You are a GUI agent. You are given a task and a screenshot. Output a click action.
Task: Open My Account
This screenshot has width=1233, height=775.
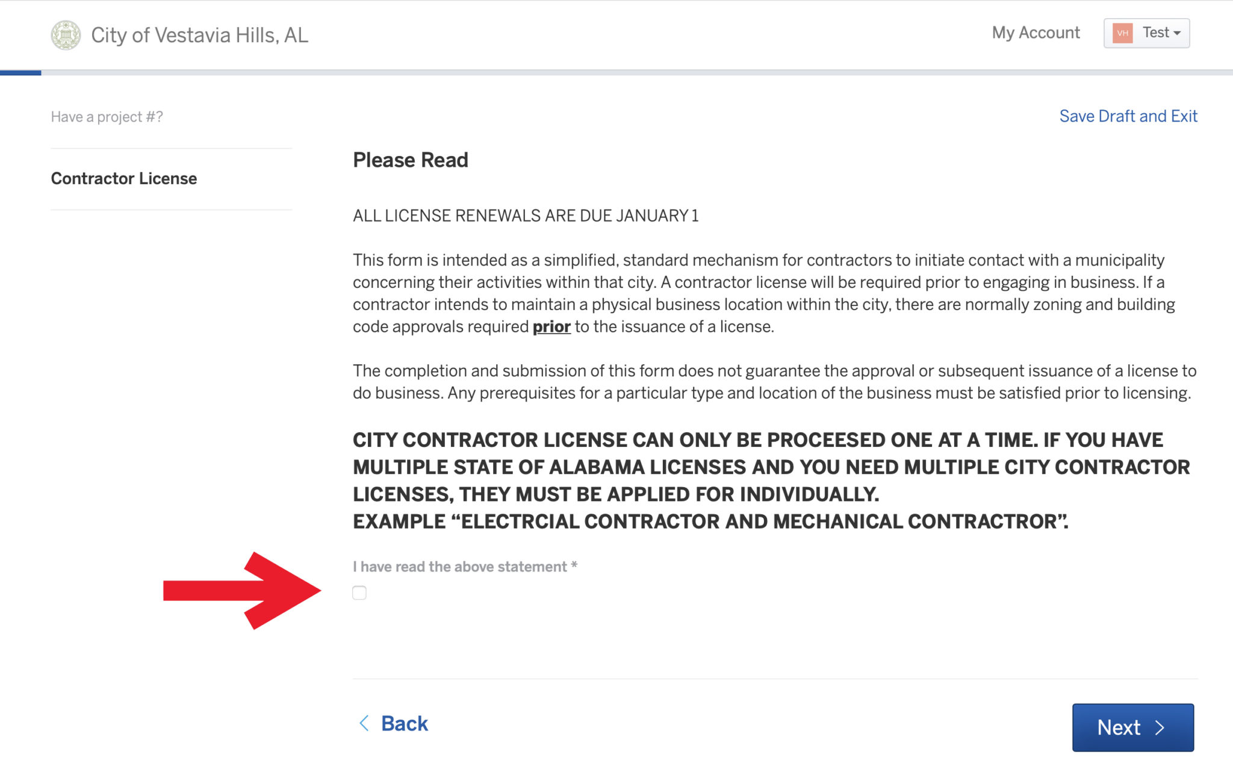point(1036,33)
